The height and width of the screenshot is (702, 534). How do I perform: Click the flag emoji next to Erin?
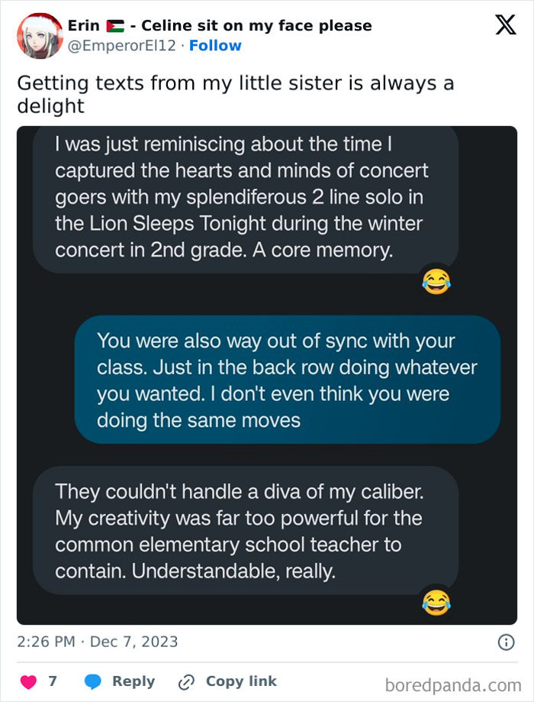[x=115, y=26]
